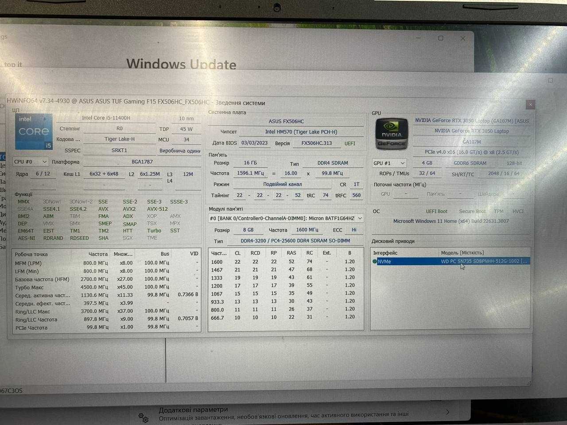Click the 10 nm process field
Viewport: 567px width, 425px height.
click(186, 119)
